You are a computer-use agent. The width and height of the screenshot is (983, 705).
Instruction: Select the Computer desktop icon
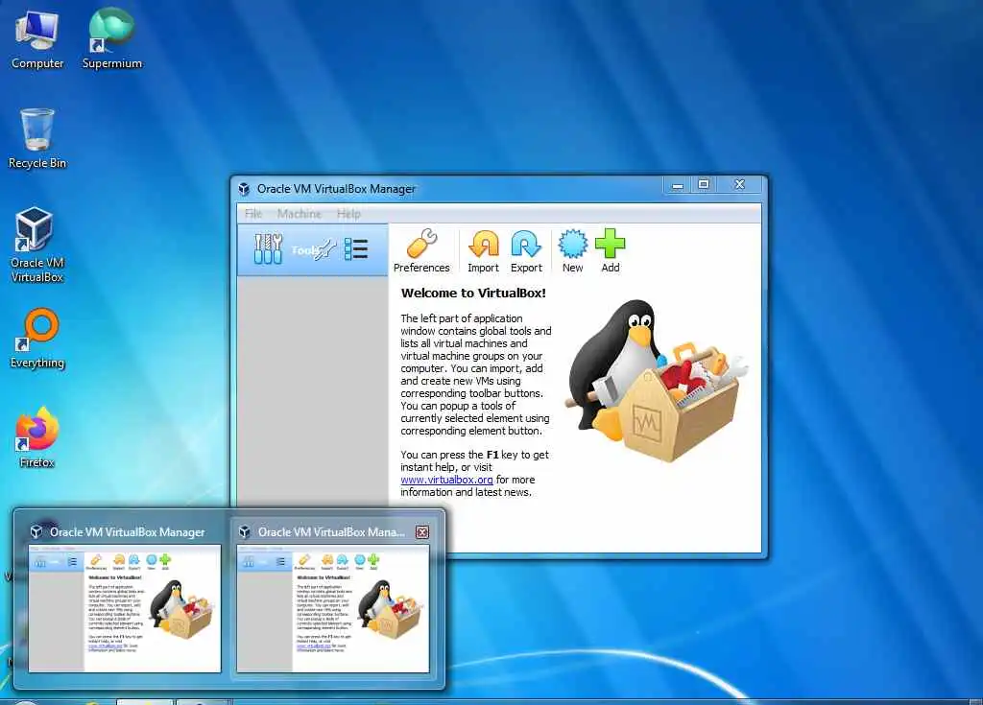pos(37,39)
